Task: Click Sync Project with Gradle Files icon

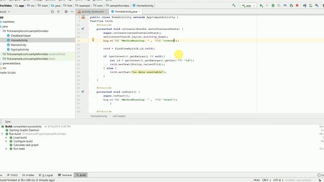Action: tap(305, 6)
